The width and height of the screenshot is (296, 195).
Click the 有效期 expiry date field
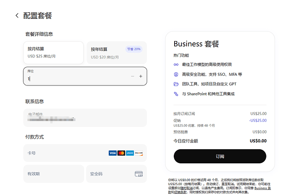coord(54,174)
